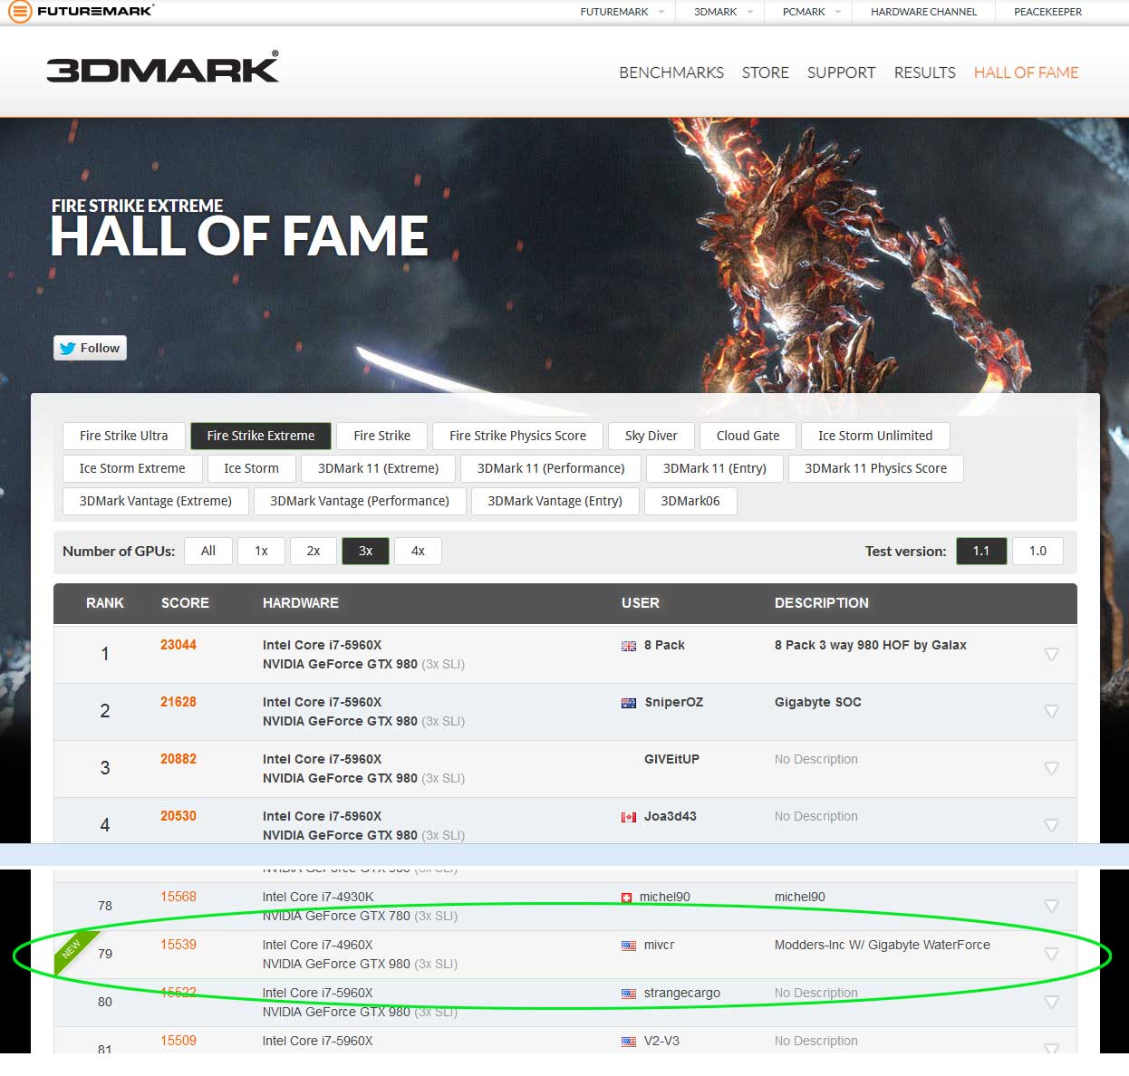Click the Swiss flag beside michel90
This screenshot has width=1129, height=1076.
(x=626, y=898)
